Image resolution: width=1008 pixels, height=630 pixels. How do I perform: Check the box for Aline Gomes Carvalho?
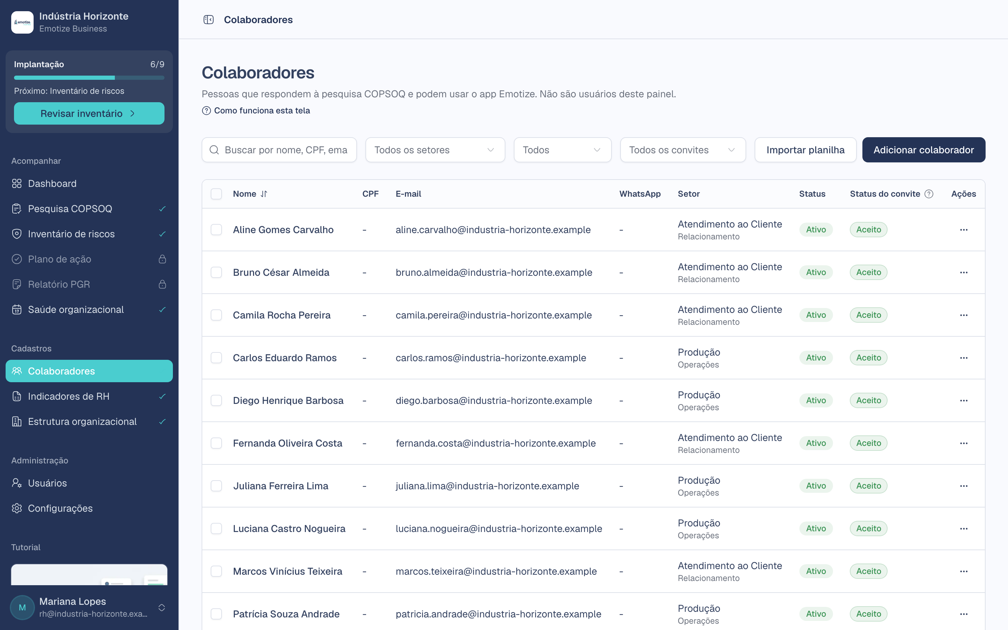tap(216, 230)
